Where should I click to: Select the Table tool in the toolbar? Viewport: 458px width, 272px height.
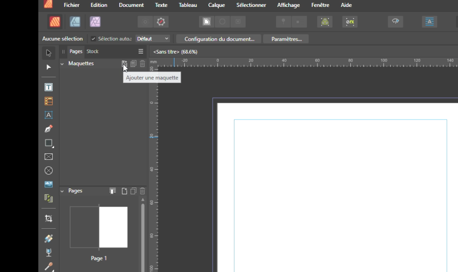(x=49, y=101)
